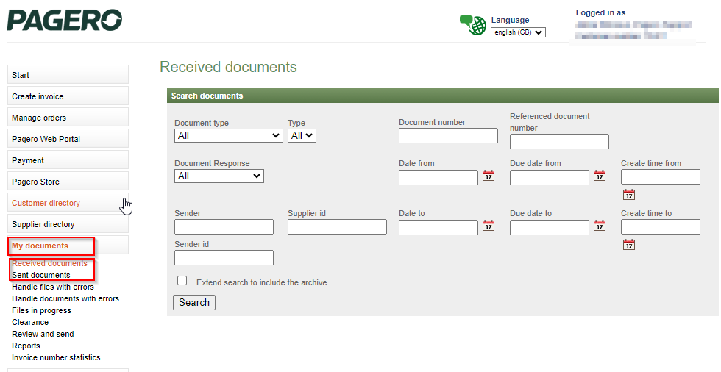Open the Document Response dropdown
Image resolution: width=721 pixels, height=372 pixels.
[x=219, y=176]
